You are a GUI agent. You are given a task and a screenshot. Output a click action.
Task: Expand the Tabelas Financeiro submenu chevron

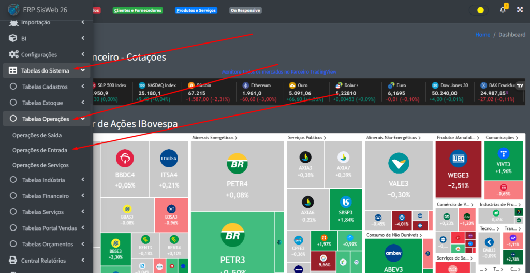[x=83, y=196]
